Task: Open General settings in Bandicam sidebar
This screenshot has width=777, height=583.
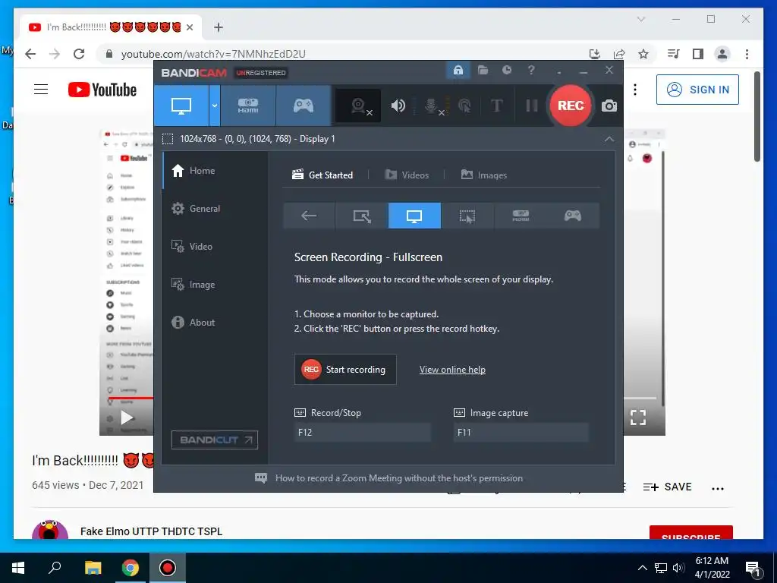Action: (215, 209)
